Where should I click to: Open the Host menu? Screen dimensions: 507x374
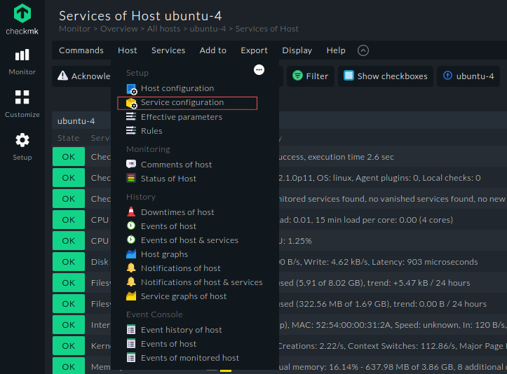pyautogui.click(x=128, y=50)
